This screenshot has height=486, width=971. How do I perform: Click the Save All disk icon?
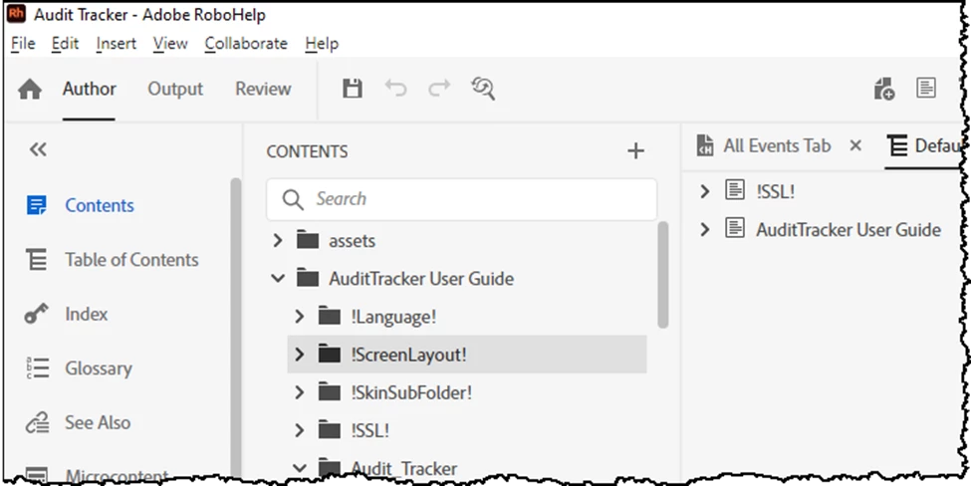tap(353, 89)
